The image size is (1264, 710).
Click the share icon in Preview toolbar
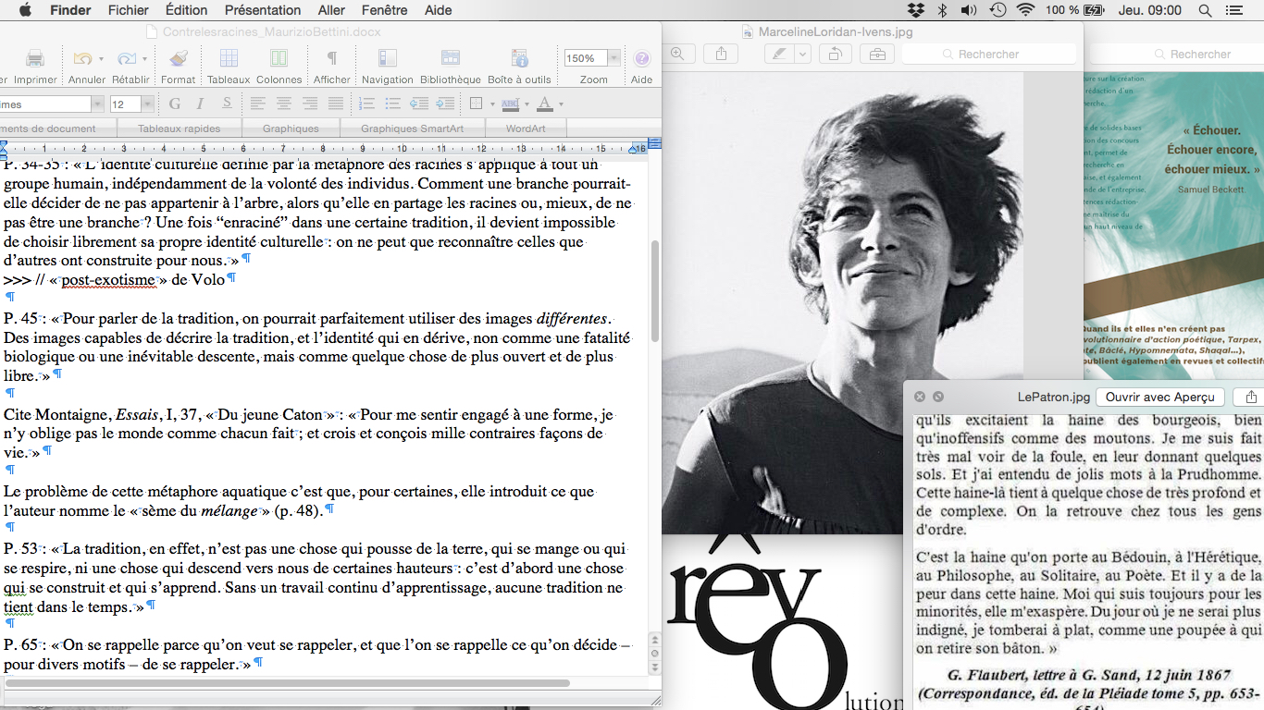(721, 55)
